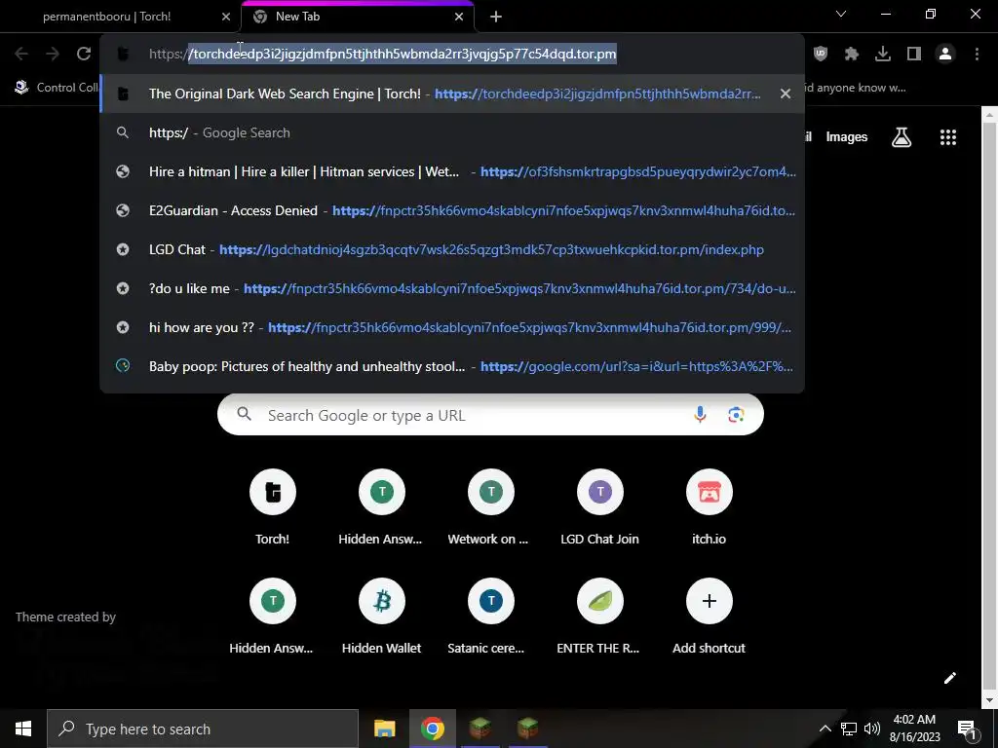The image size is (998, 748).
Task: Click the address bar URL field
Action: coord(452,55)
